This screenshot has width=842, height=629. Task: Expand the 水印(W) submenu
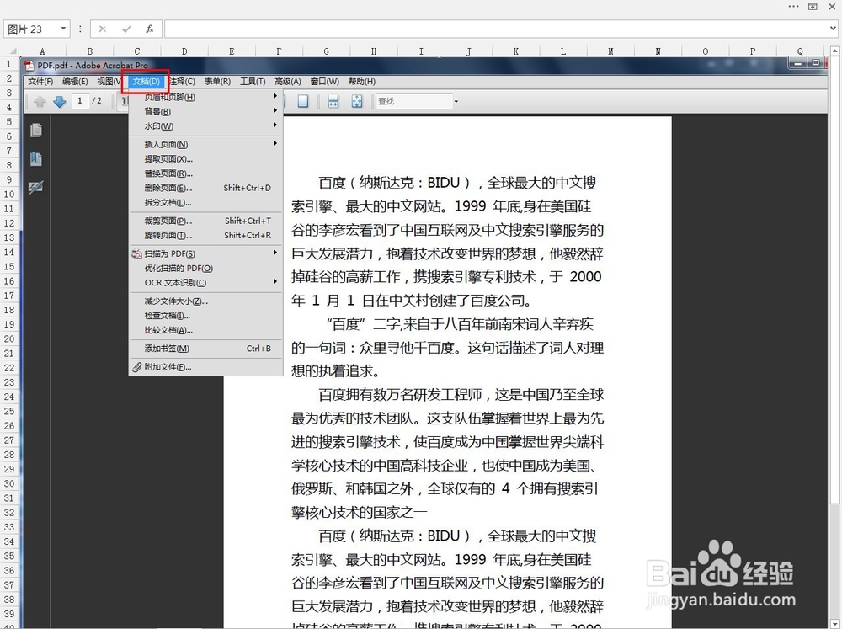pyautogui.click(x=275, y=125)
